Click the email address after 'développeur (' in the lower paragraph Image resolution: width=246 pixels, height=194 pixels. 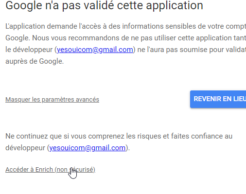coord(88,148)
